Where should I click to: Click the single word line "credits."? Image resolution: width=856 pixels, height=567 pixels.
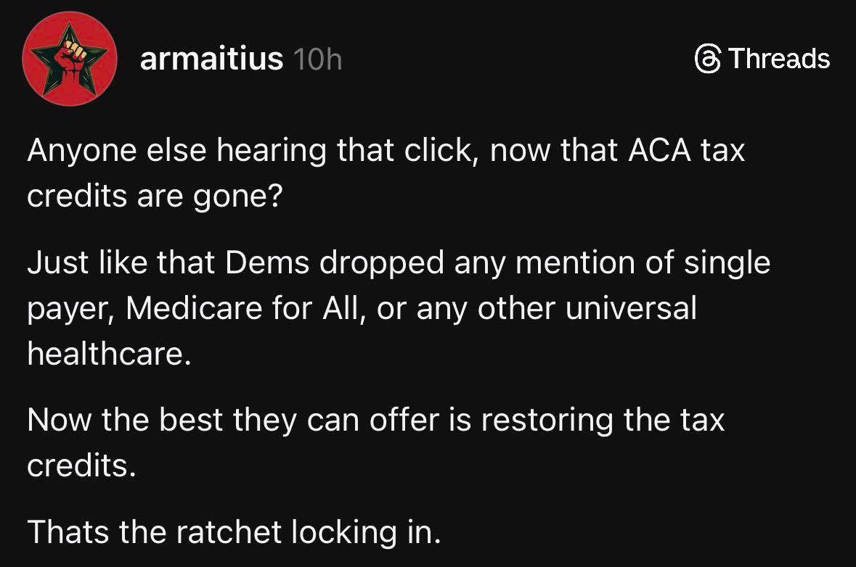click(x=81, y=466)
